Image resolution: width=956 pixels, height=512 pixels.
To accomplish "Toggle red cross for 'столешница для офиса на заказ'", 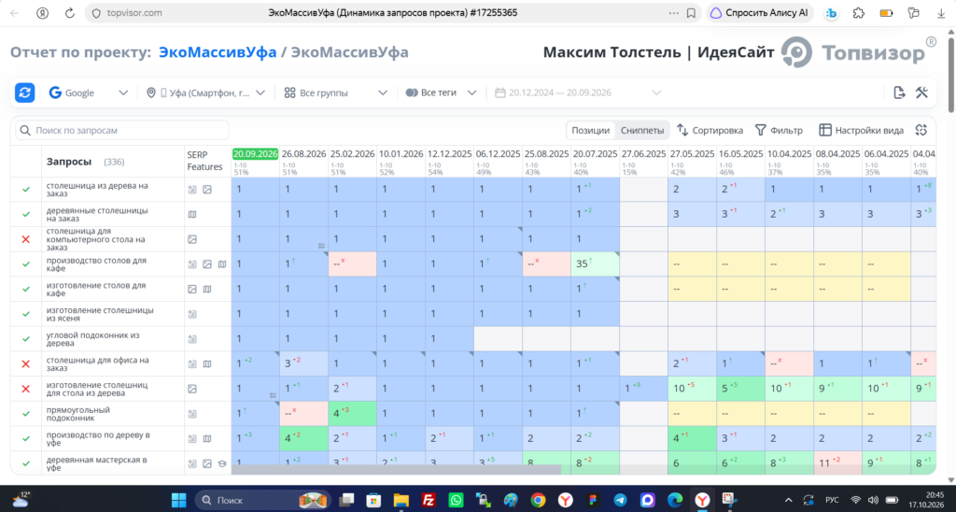I will click(25, 363).
